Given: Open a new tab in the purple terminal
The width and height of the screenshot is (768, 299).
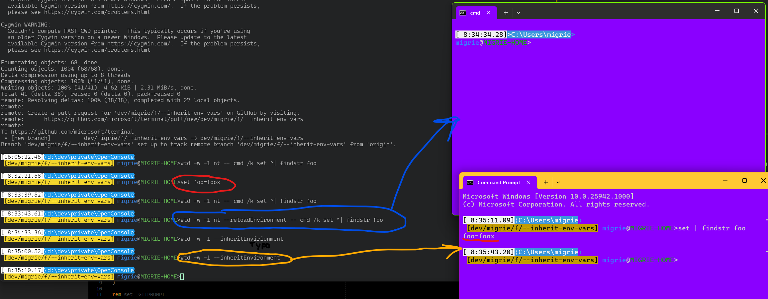Looking at the screenshot, I should tap(506, 13).
